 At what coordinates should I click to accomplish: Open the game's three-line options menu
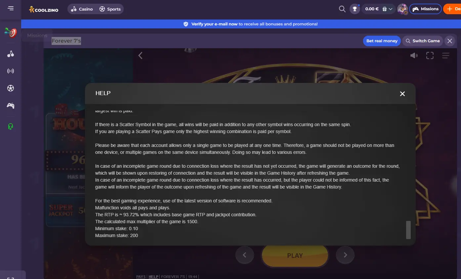446,55
